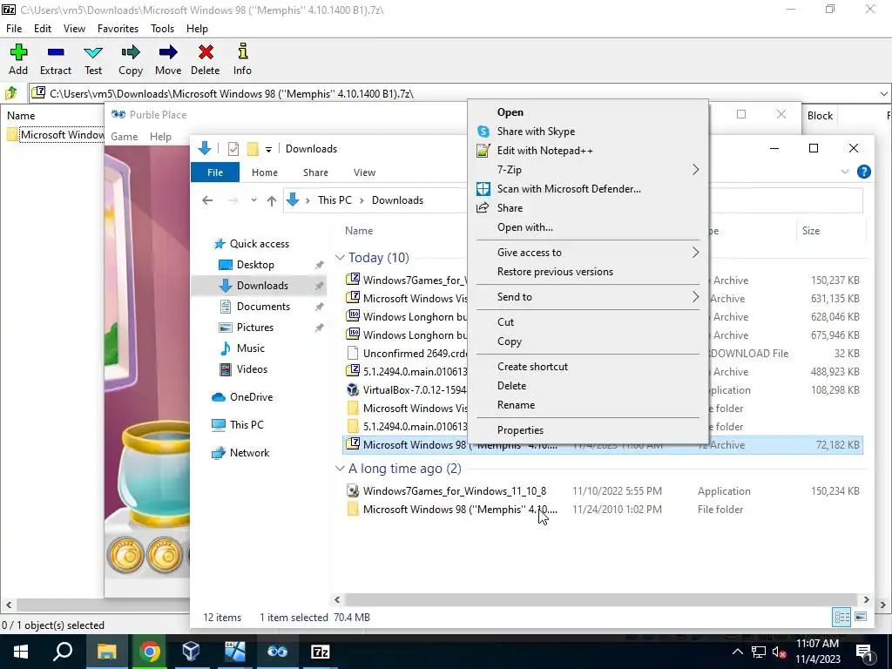Collapse the A long time ago group
Viewport: 892px width, 669px height.
tap(341, 469)
